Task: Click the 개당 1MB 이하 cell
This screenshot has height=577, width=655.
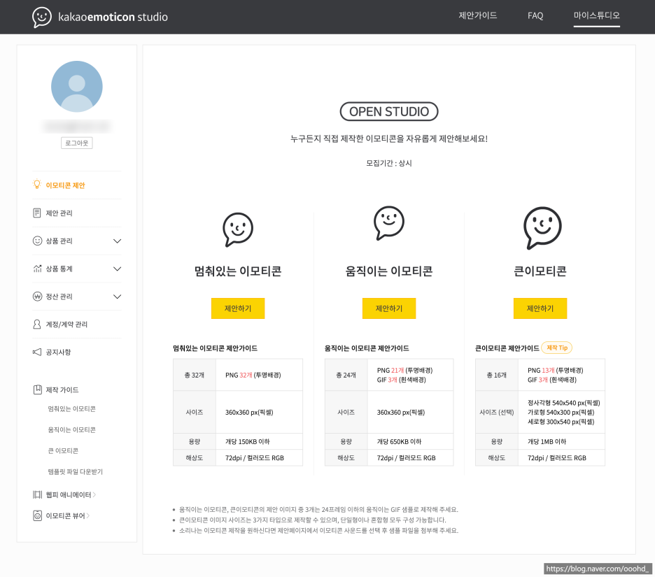Action: click(x=561, y=442)
